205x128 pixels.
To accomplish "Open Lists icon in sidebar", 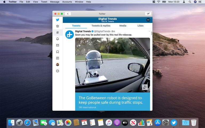I will (x=58, y=58).
